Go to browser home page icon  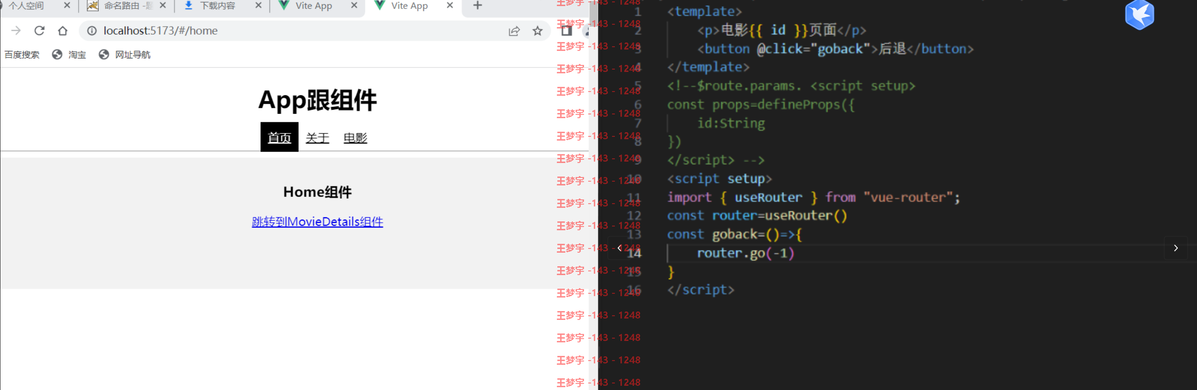tap(63, 31)
